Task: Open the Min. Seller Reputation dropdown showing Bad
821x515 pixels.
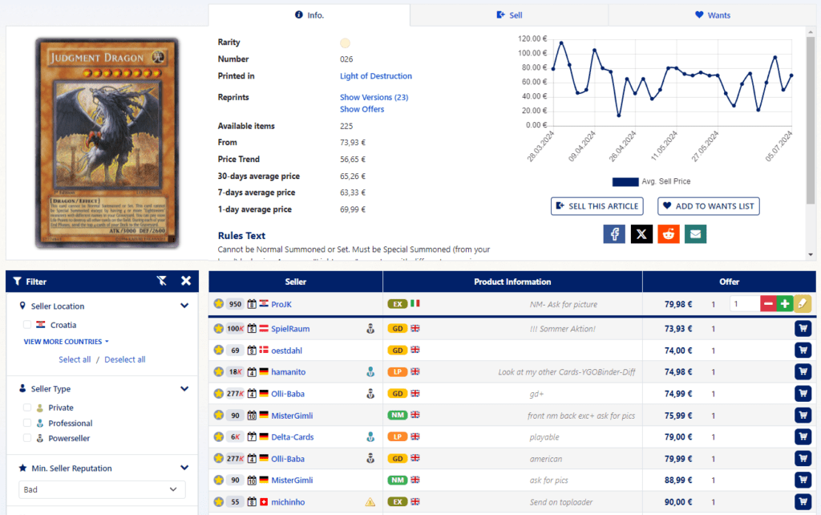Action: coord(102,489)
